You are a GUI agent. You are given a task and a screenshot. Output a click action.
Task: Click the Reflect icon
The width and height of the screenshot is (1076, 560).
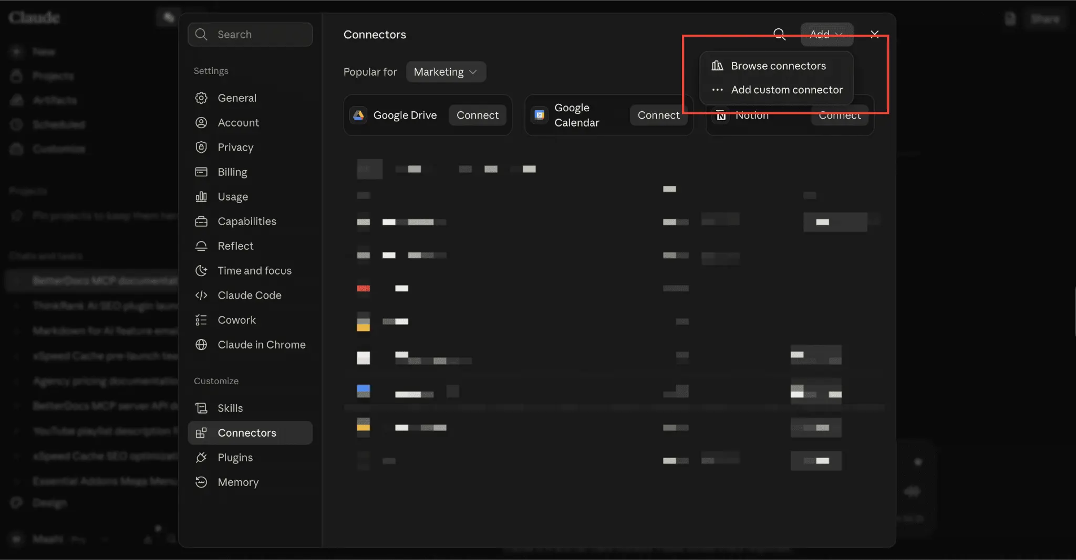tap(201, 246)
